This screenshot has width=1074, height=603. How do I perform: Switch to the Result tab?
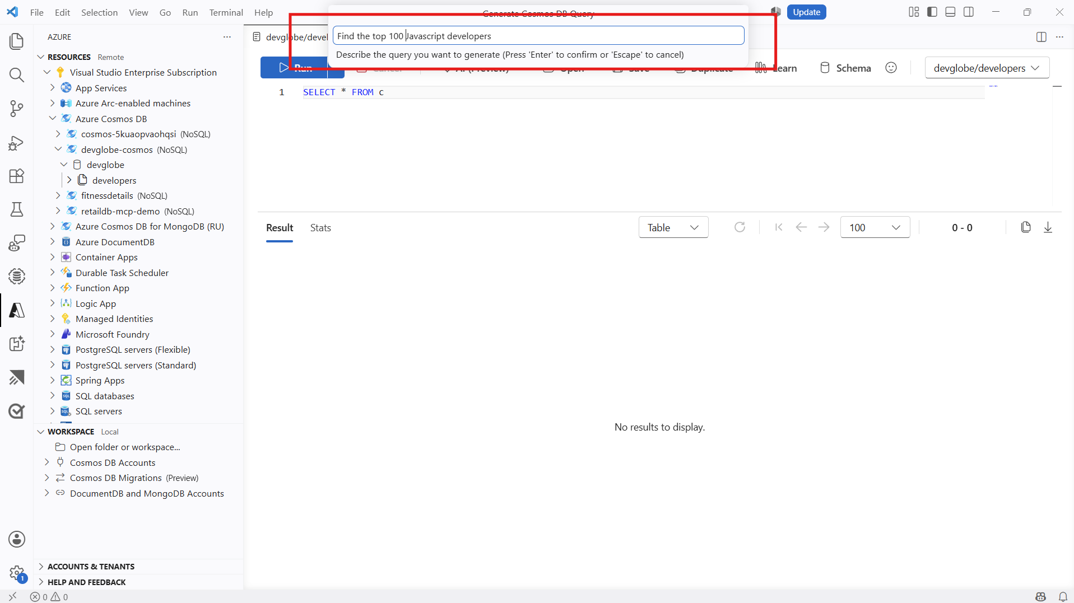[x=280, y=228]
